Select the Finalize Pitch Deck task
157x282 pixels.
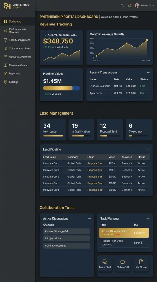coord(124,243)
